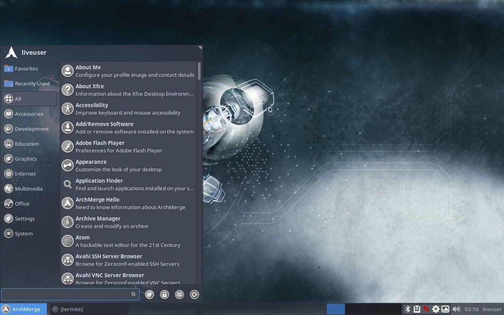
Task: Open Adobe Flash Player preferences
Action: coord(128,146)
